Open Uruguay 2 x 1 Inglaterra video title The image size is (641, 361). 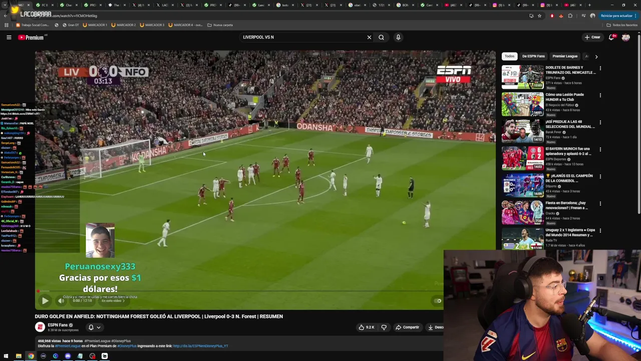[570, 232]
